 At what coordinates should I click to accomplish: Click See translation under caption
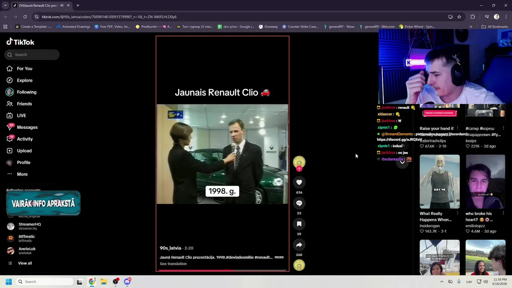(173, 264)
